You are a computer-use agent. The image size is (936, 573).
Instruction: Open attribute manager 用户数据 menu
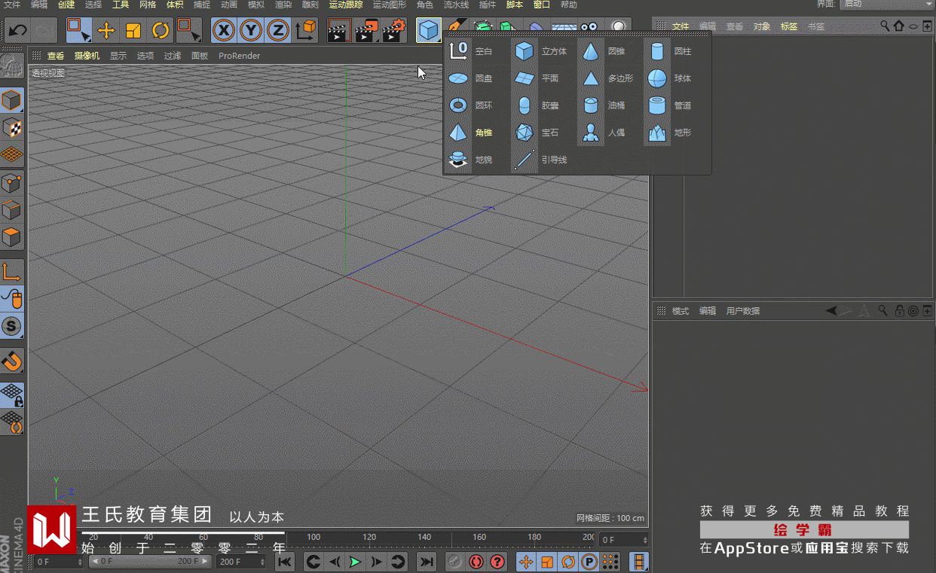point(743,311)
